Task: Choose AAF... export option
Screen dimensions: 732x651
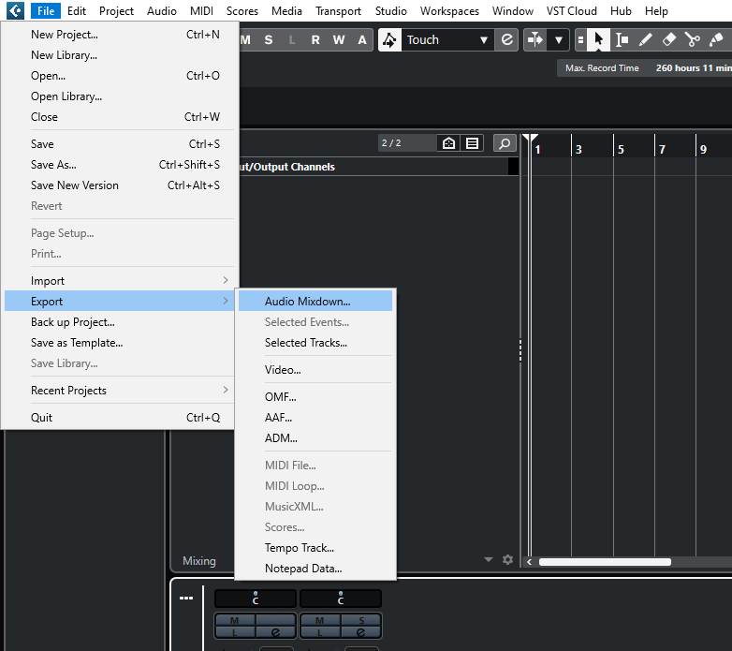Action: (315, 418)
